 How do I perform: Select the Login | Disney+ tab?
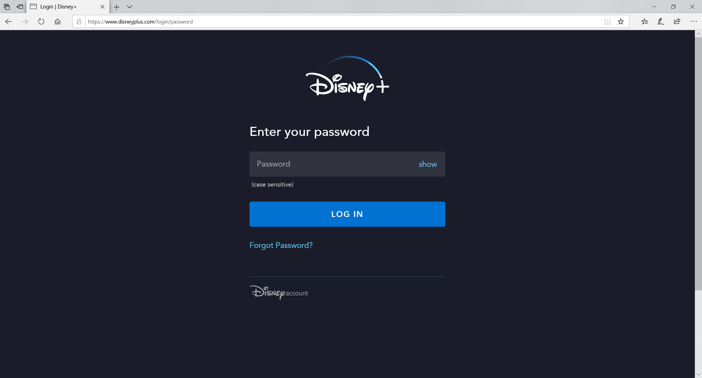(x=58, y=7)
